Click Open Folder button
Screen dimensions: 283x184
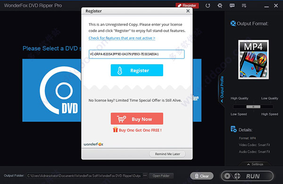pyautogui.click(x=161, y=176)
